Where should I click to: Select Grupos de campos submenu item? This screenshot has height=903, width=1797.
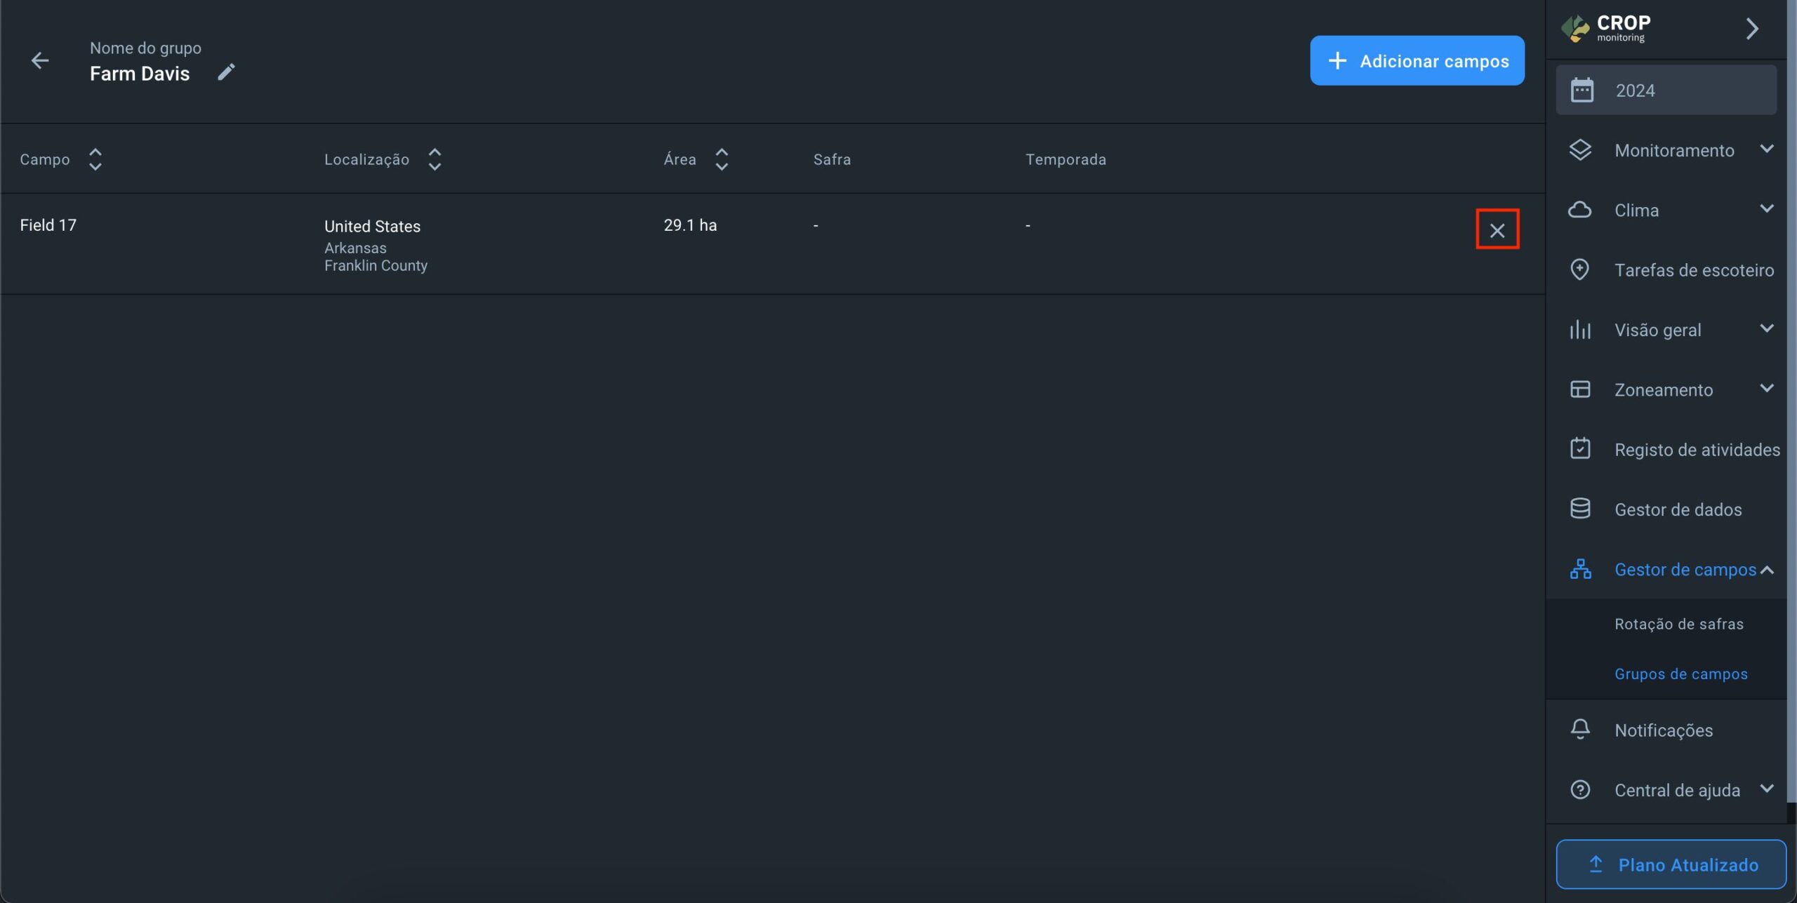[x=1680, y=674]
